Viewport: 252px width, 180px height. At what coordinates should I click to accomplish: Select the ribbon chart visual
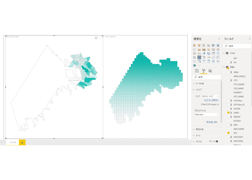pos(218,49)
